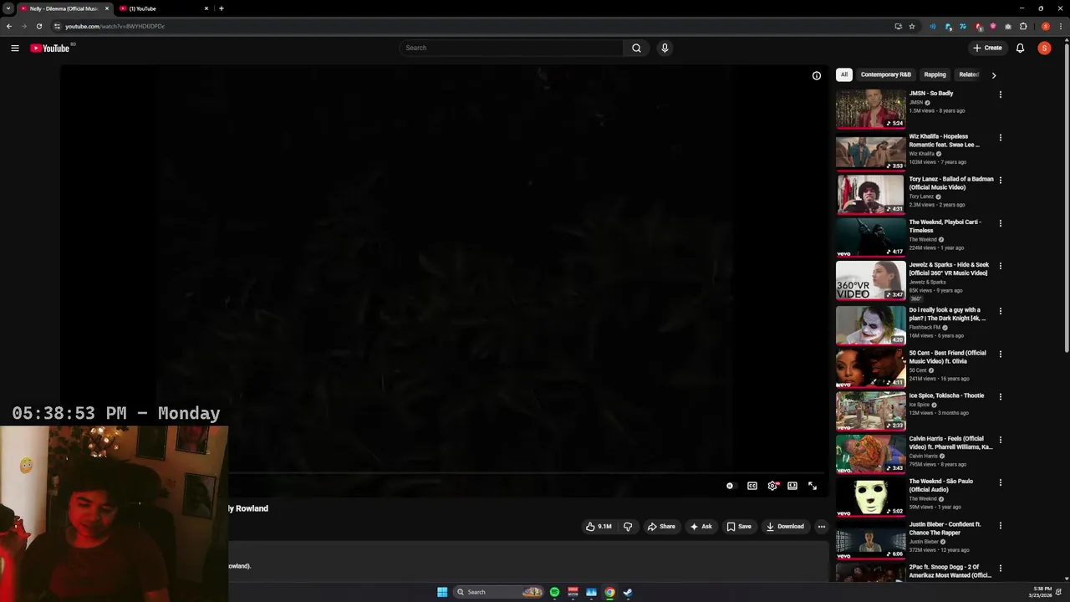
Task: Start voice search with the microphone icon
Action: 665,48
